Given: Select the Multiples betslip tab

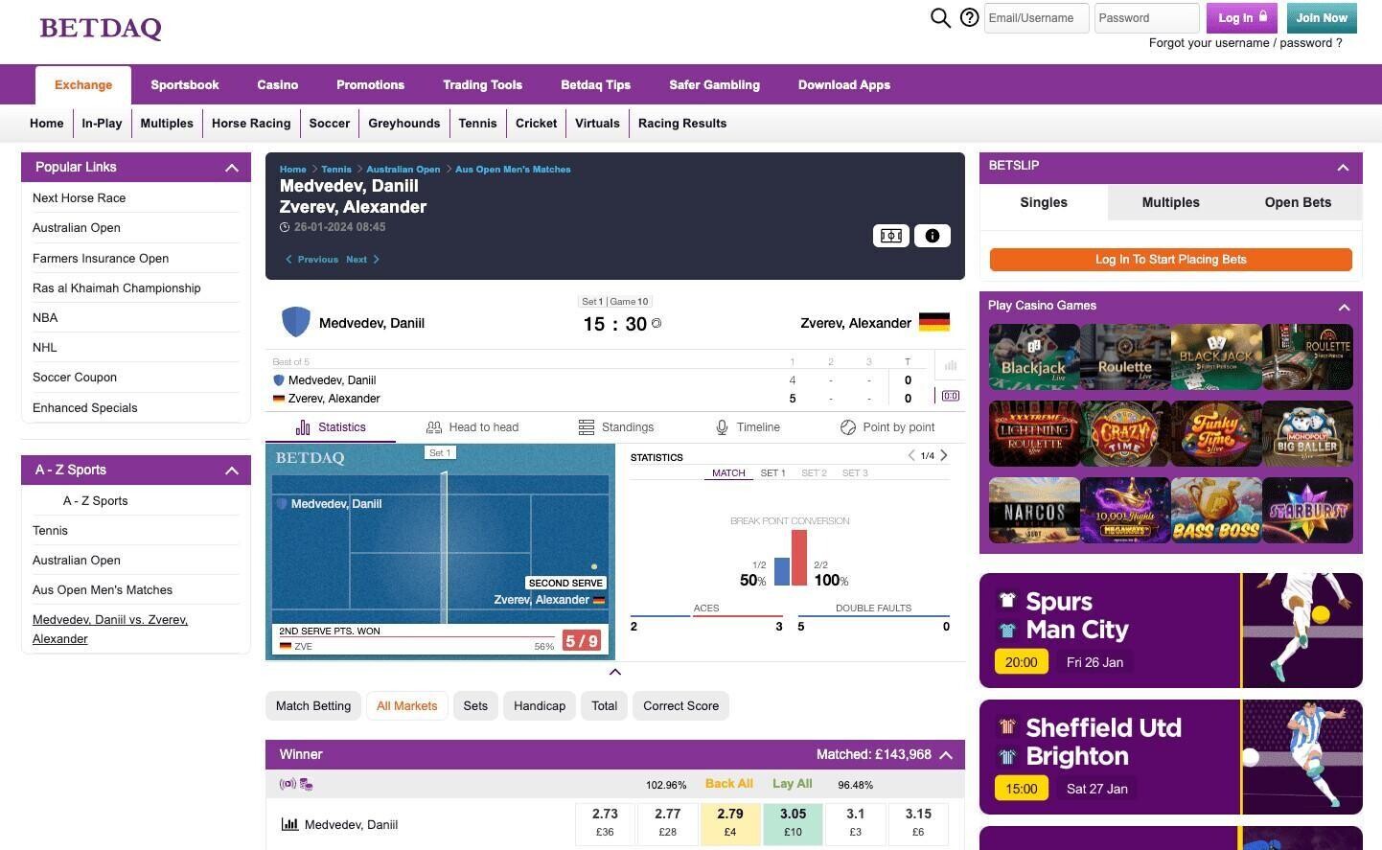Looking at the screenshot, I should point(1170,203).
